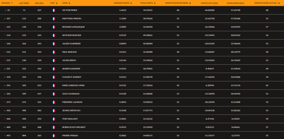Screen dimensions: 284x139
Task: Click the French flag beside Paul Barjon
Action: coord(53,52)
